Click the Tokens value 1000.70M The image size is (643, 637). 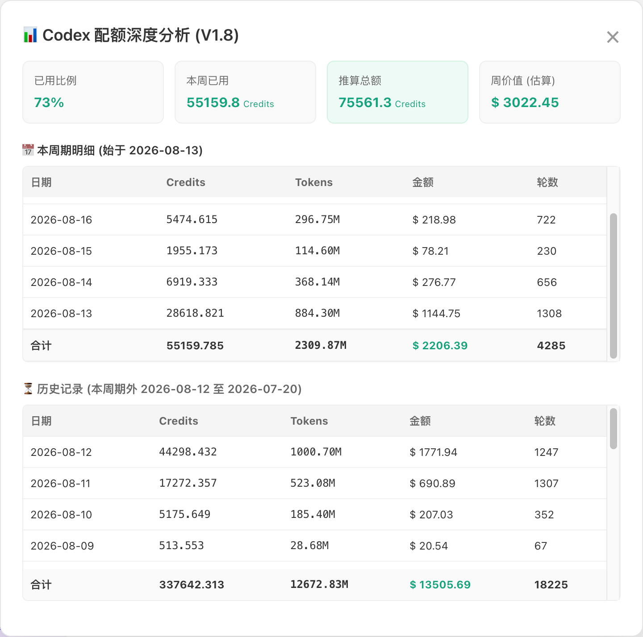[316, 452]
